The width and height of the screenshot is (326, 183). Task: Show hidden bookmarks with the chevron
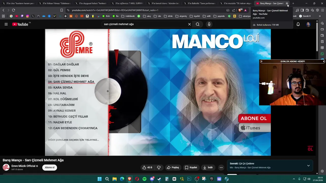point(320,16)
